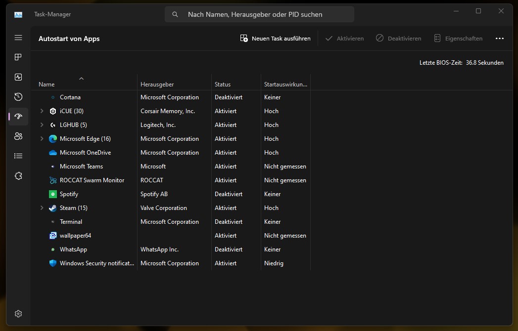Click Aktiviert status in iCUE row
518x331 pixels.
[225, 111]
